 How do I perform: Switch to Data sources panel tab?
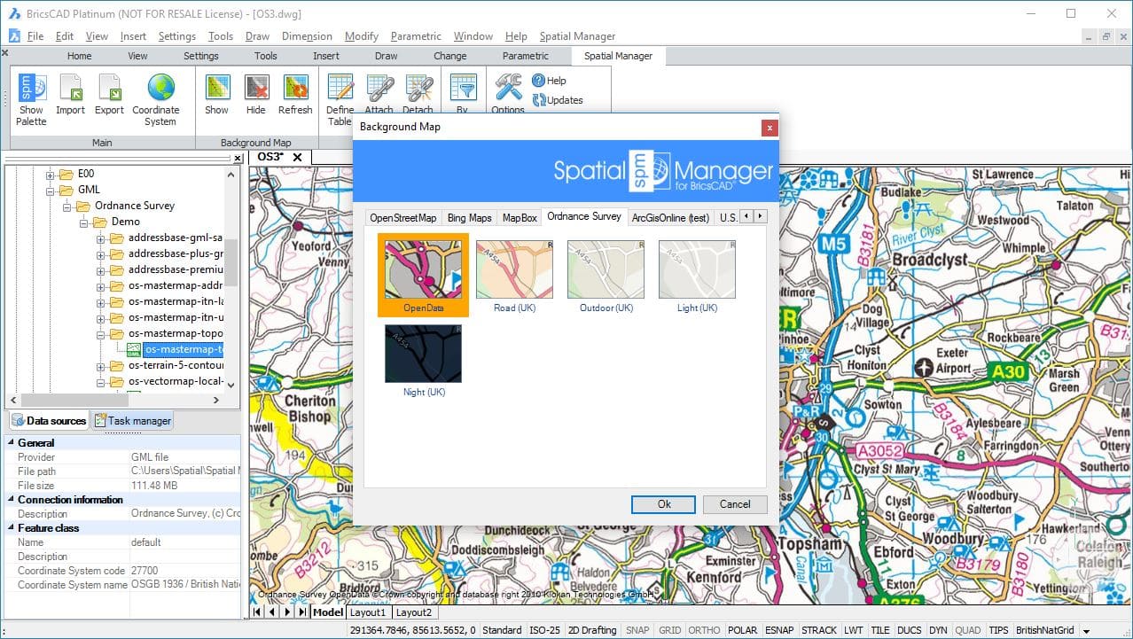pos(49,421)
